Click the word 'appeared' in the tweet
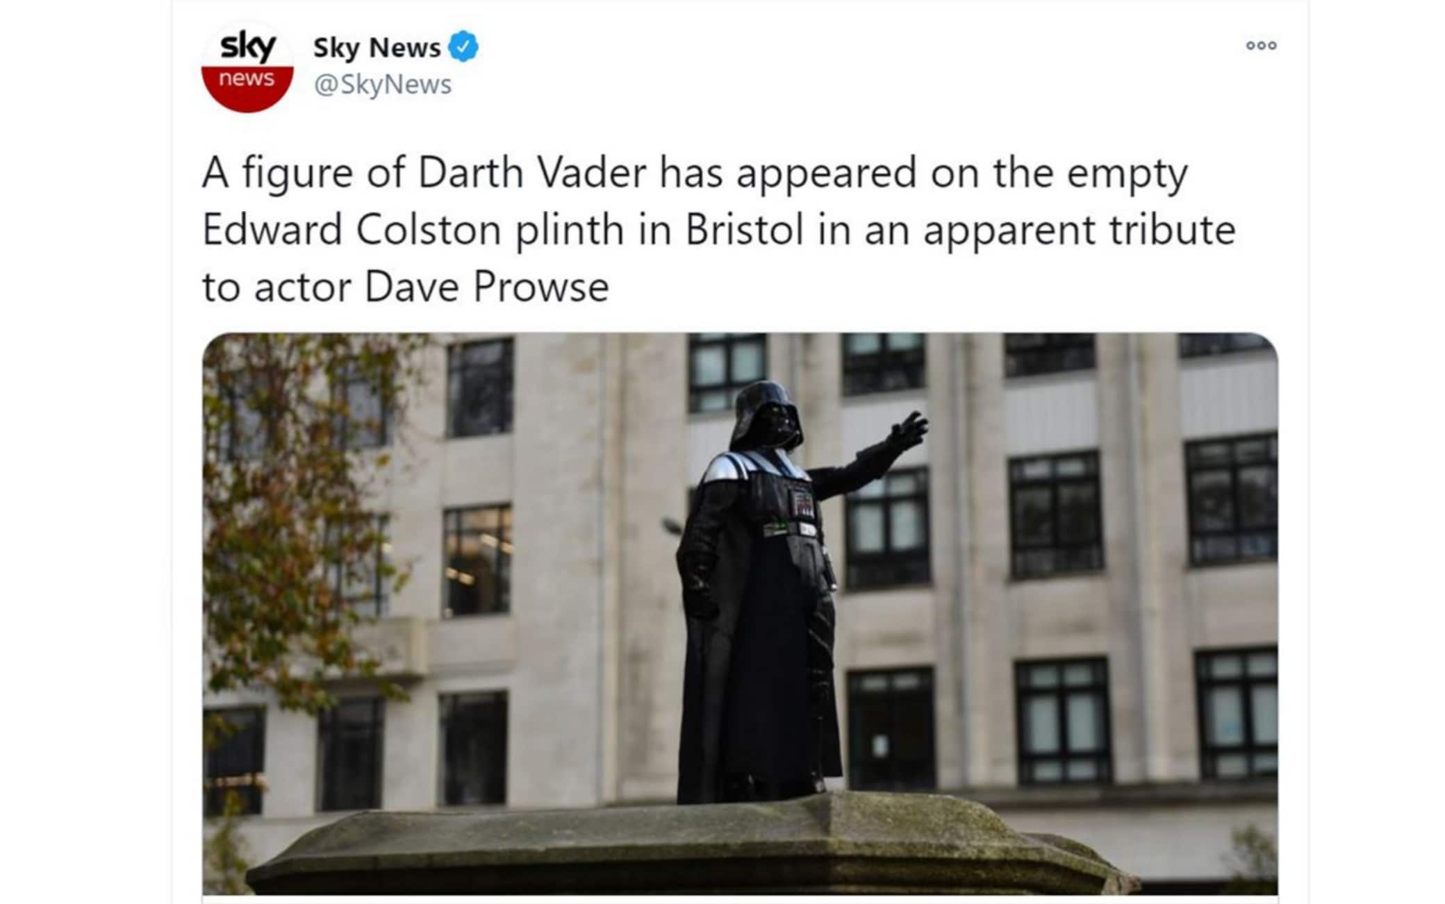1445x904 pixels. click(827, 174)
